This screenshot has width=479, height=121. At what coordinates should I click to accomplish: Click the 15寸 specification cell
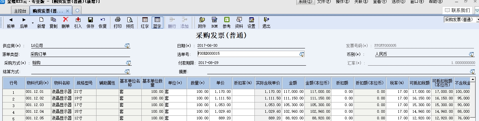[x=85, y=112]
